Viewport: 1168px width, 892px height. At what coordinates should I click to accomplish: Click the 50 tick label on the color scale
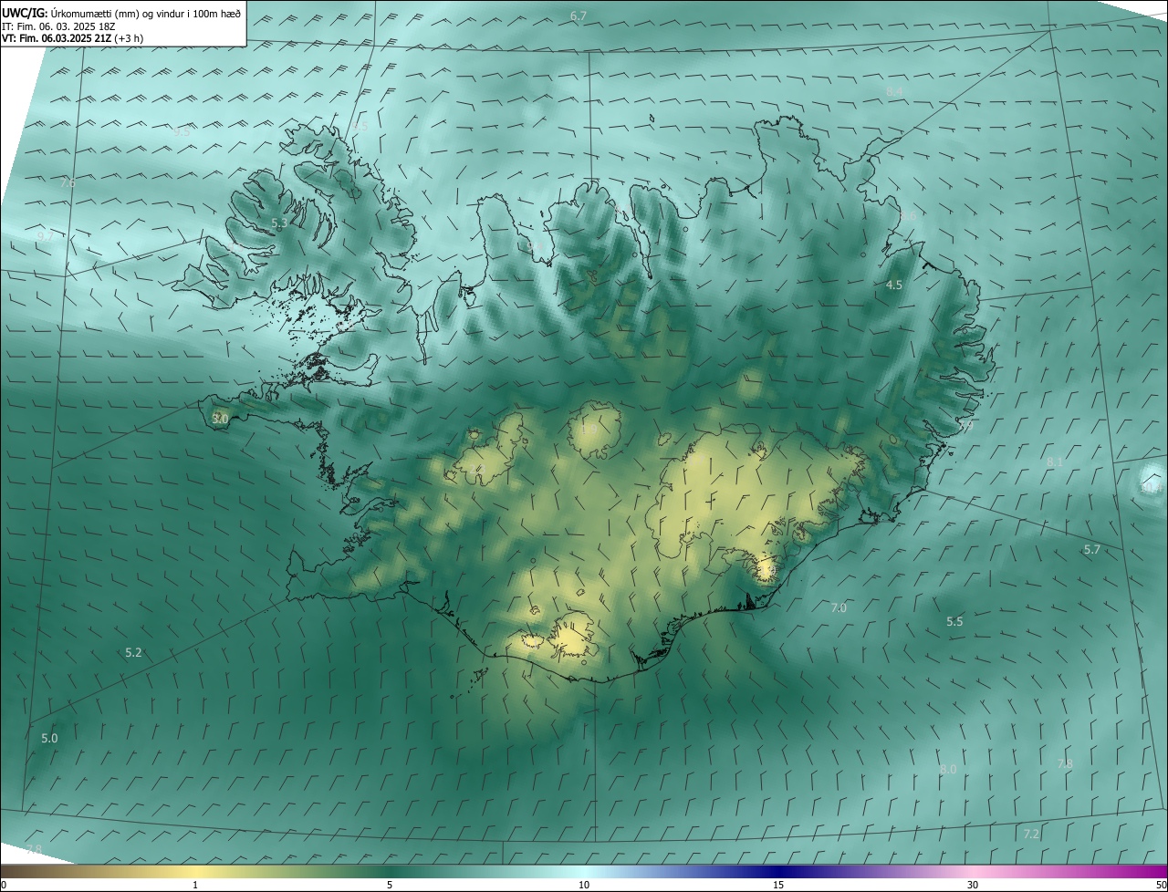click(x=1161, y=885)
